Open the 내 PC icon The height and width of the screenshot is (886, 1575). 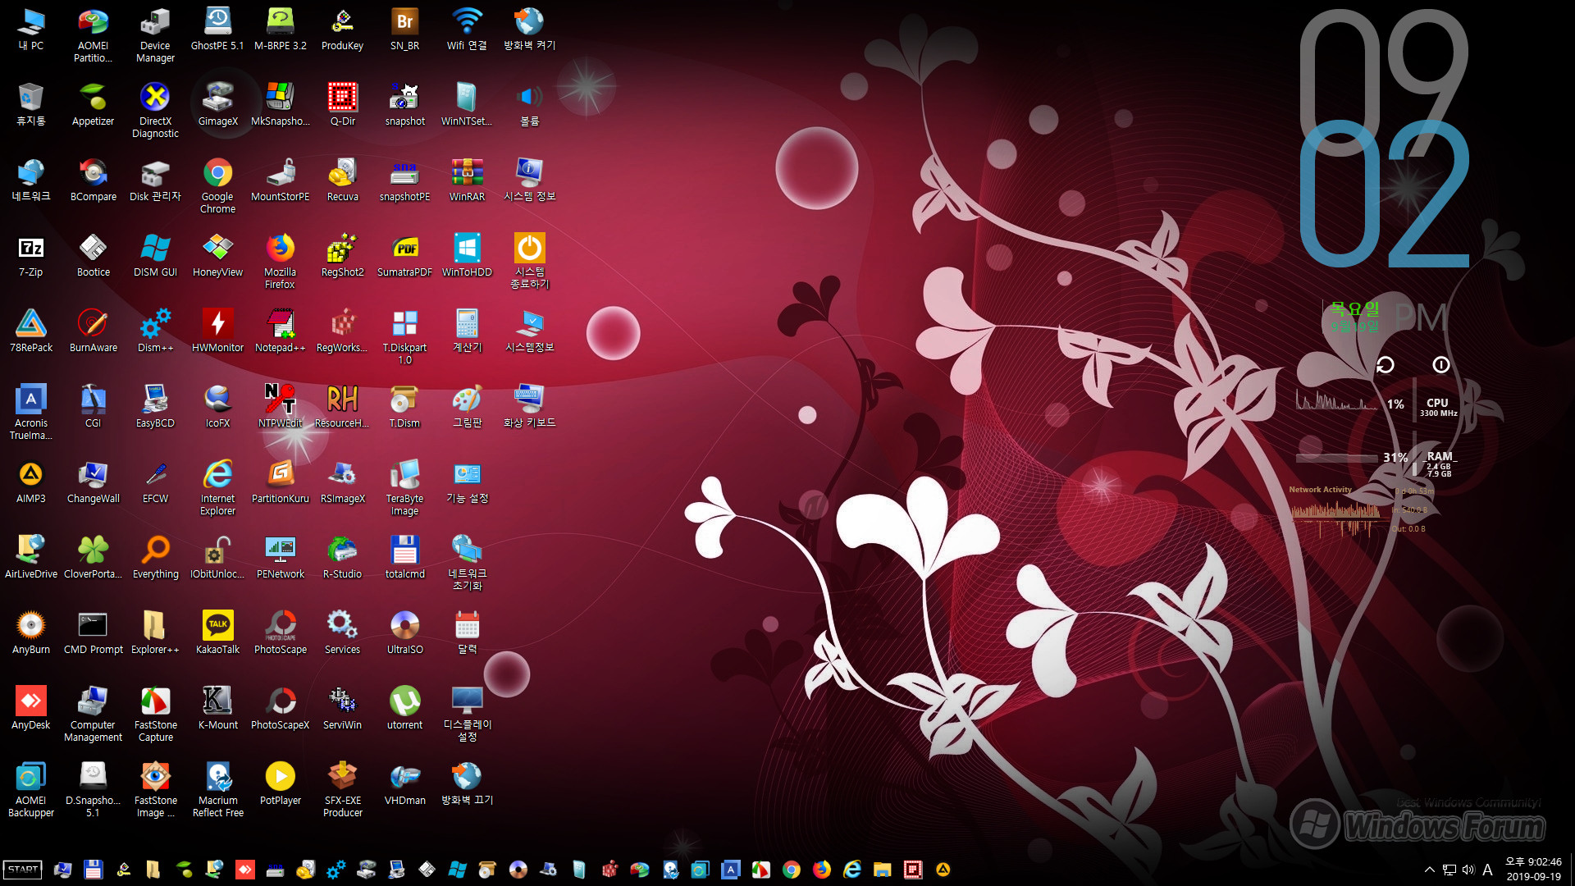(x=31, y=29)
